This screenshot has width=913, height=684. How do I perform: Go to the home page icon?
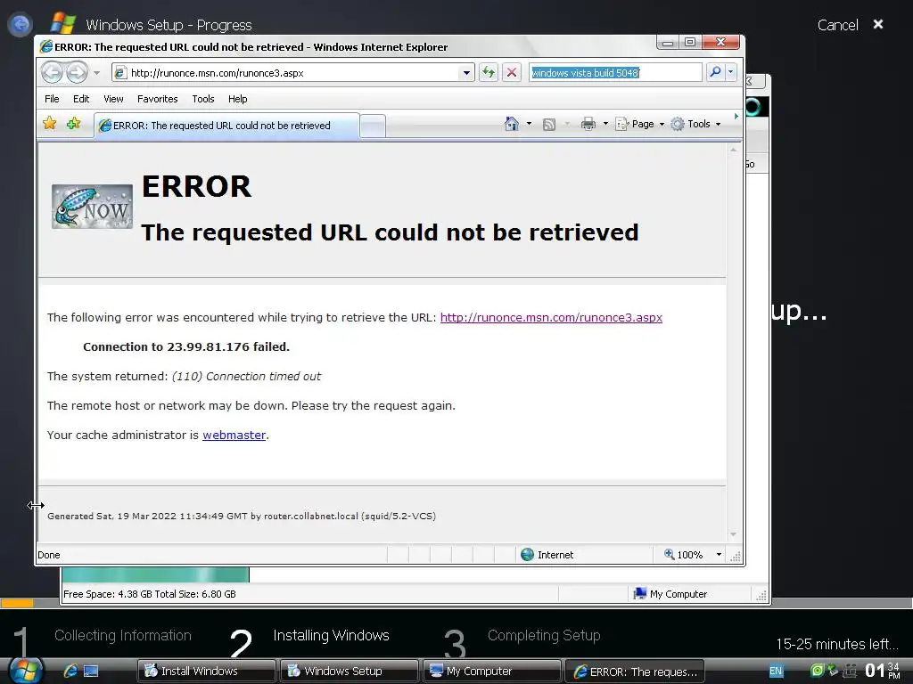[x=511, y=124]
